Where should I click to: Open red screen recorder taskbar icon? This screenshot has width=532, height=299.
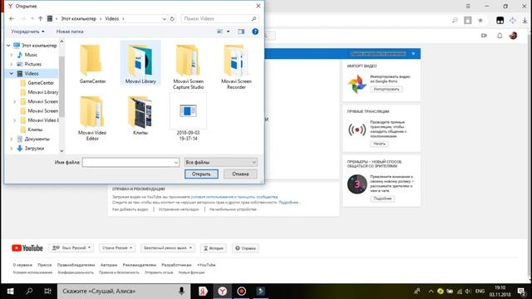click(242, 292)
